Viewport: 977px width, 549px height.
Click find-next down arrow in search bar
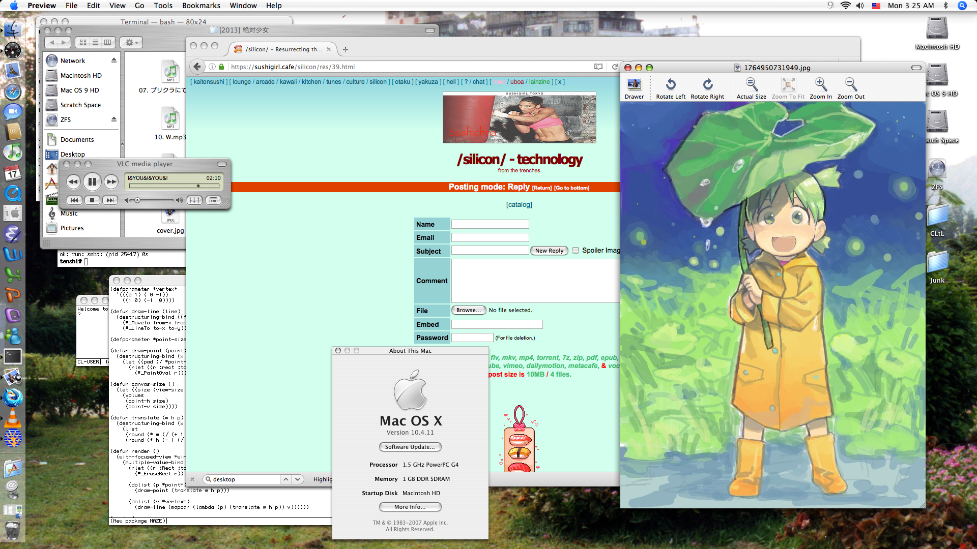298,479
